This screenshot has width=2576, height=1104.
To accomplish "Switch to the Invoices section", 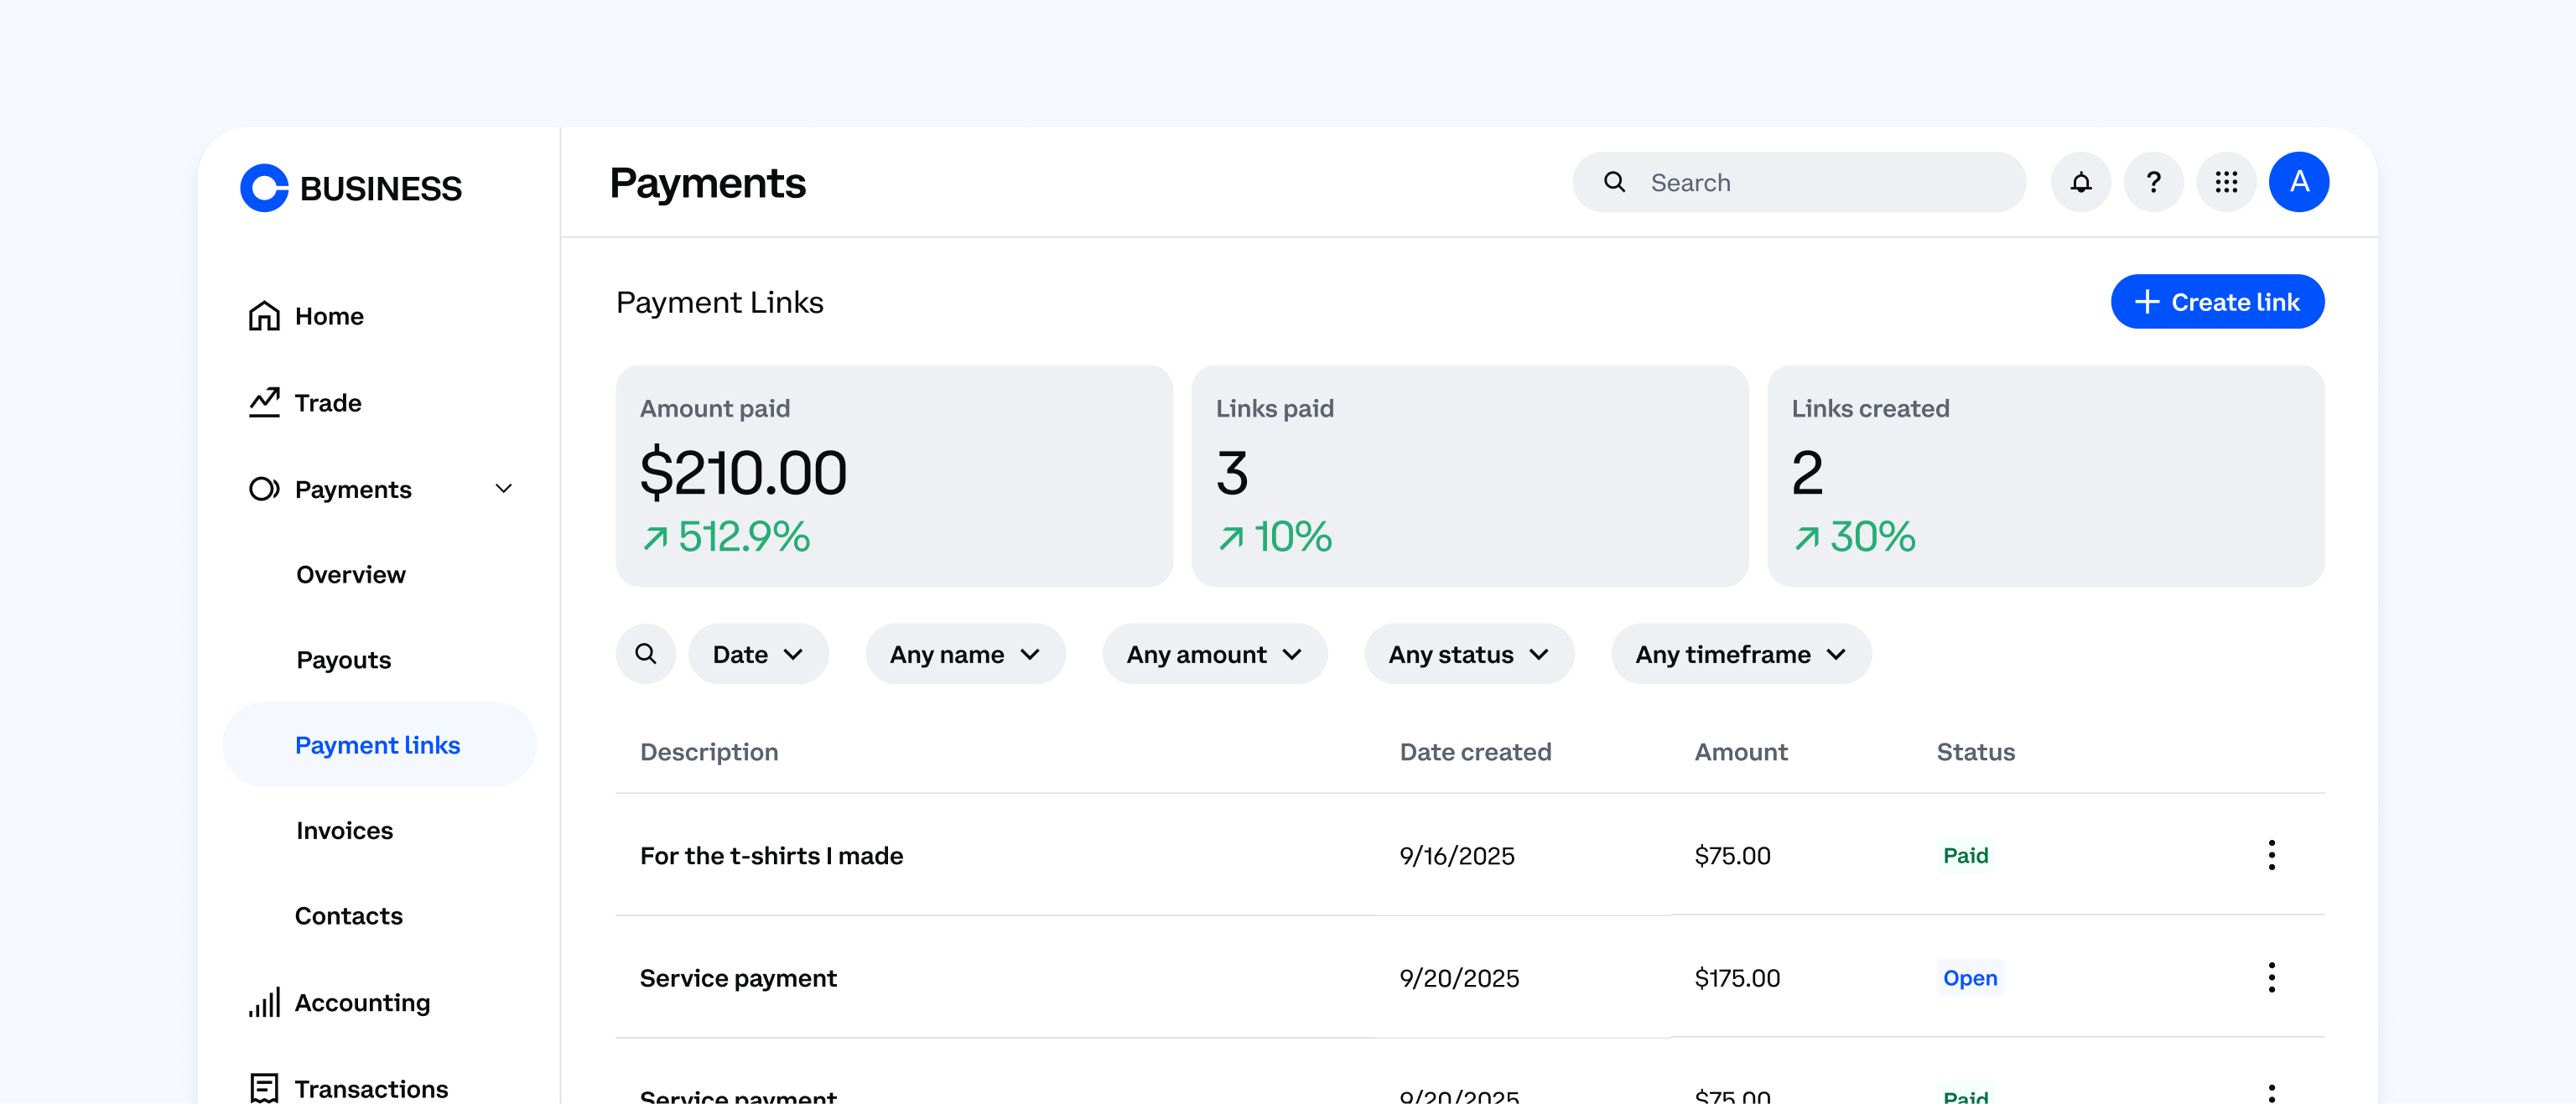I will [343, 830].
